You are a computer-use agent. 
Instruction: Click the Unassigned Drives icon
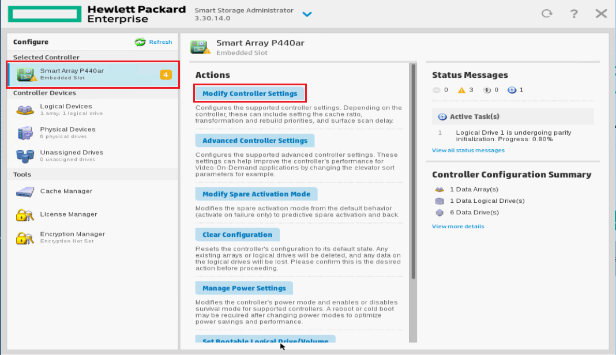point(25,156)
